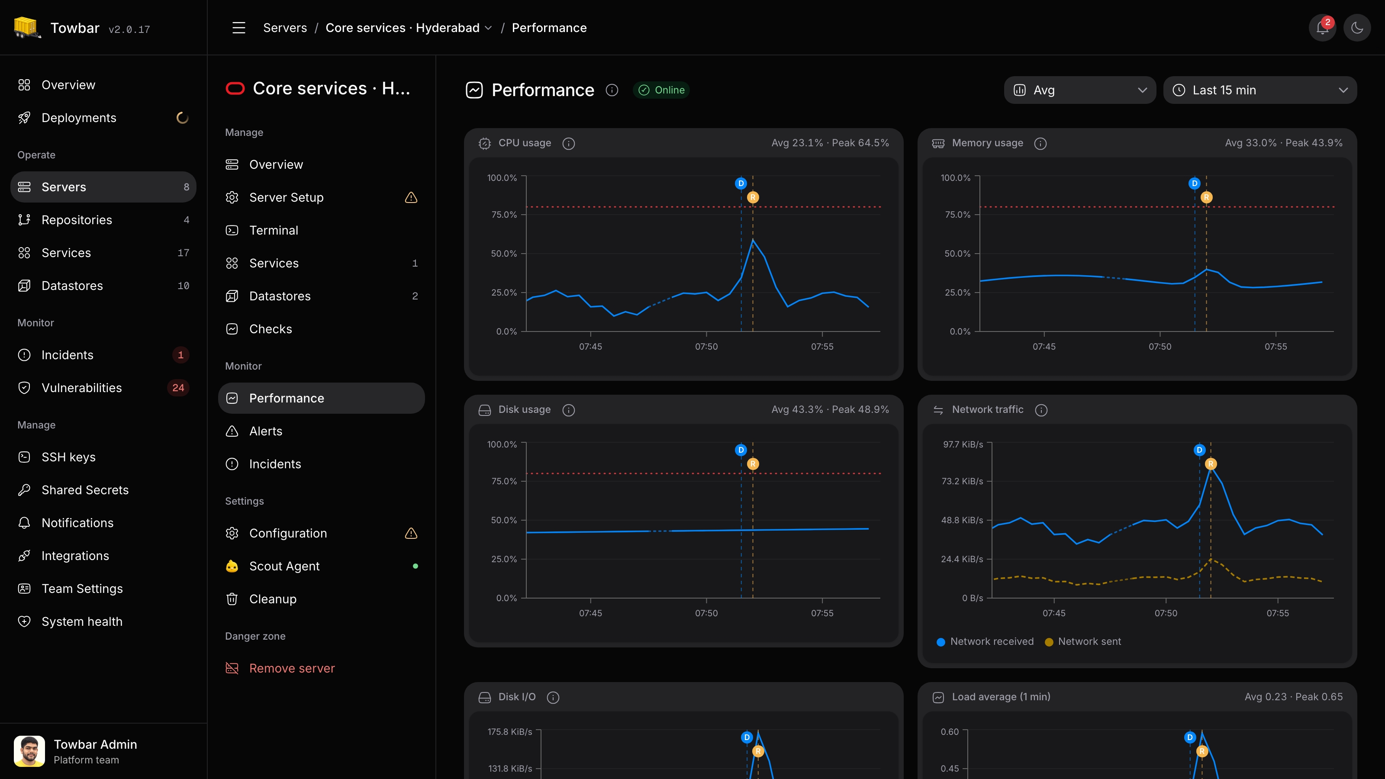This screenshot has width=1385, height=779.
Task: Click the Memory usage info icon
Action: point(1040,143)
